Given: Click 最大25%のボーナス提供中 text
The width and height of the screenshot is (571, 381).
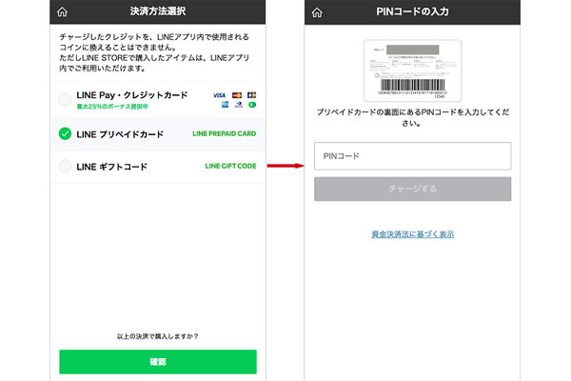Looking at the screenshot, I should 112,107.
